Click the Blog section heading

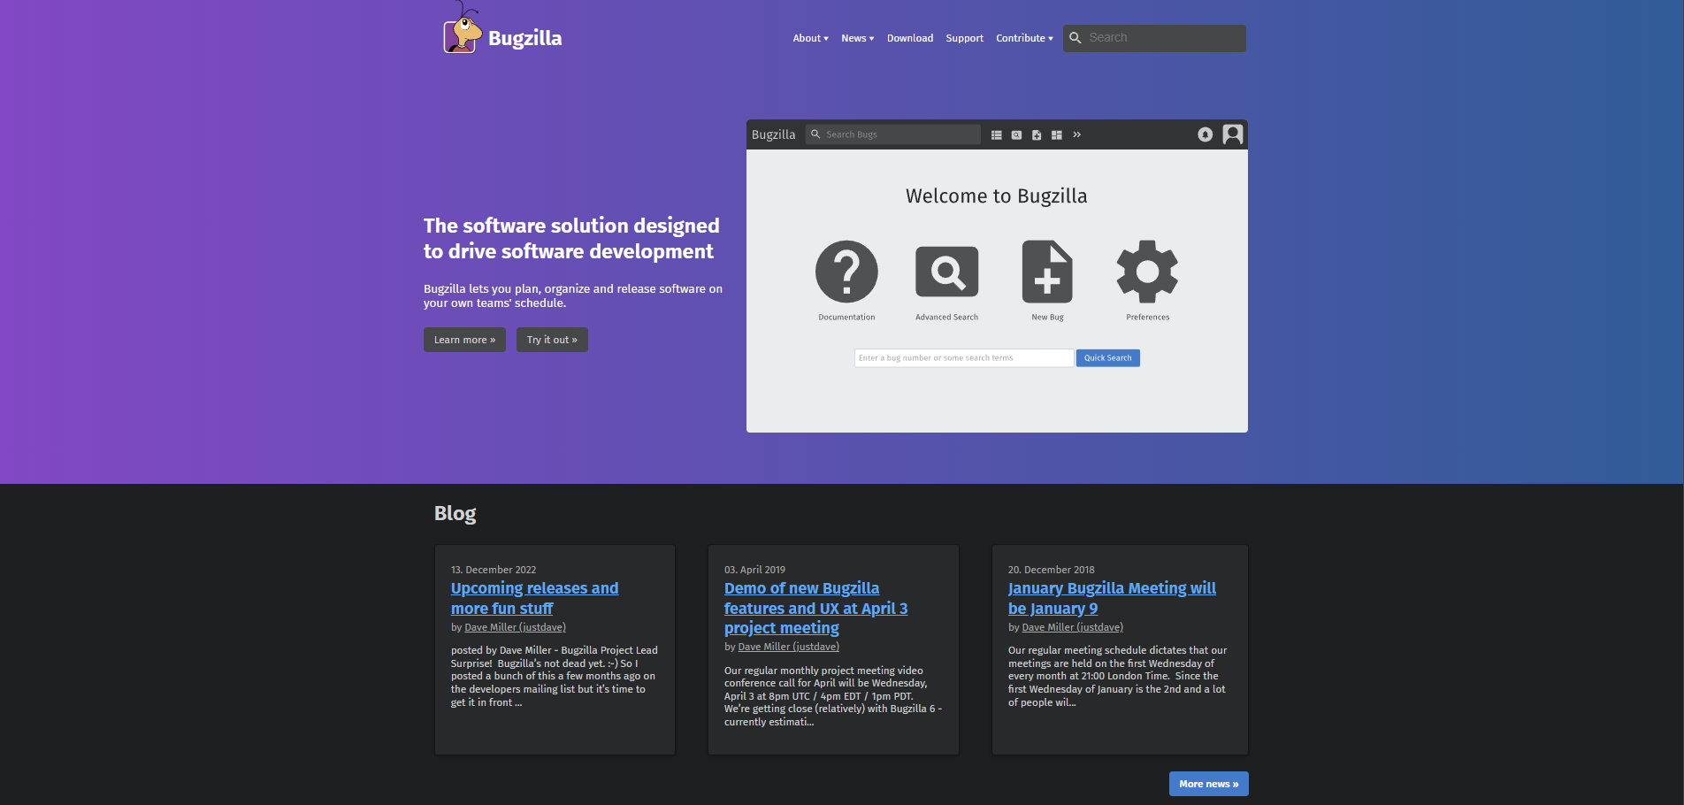455,514
